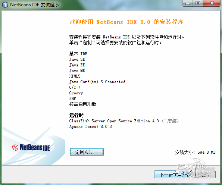Click the heading 欢迎使用 NetBeans IDE 8.0 的安装程序
This screenshot has height=185, width=222.
(126, 22)
